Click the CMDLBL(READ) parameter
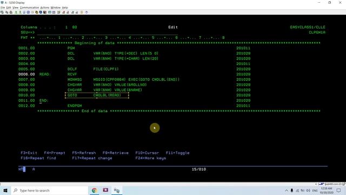This screenshot has width=346, height=195. tap(107, 95)
